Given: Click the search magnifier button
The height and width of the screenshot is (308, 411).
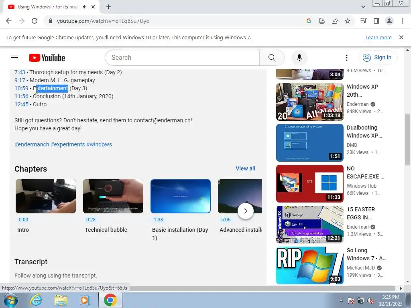Looking at the screenshot, I should 272,58.
